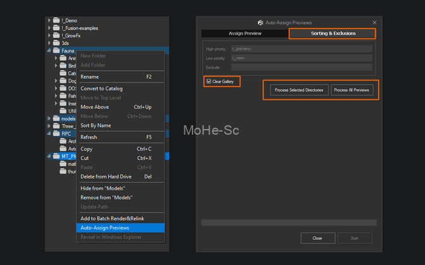Click the !_GrowFx folder icon
The height and width of the screenshot is (265, 425).
point(56,35)
